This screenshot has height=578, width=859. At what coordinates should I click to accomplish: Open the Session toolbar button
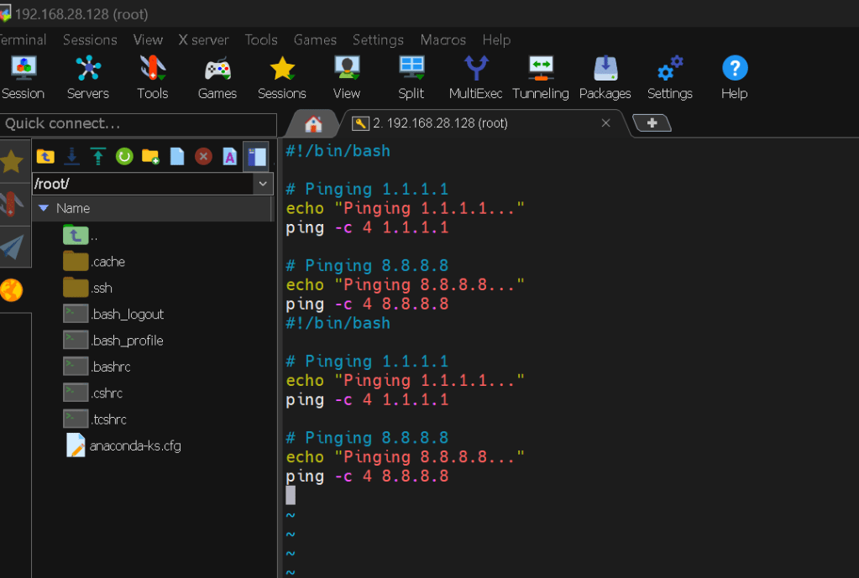pyautogui.click(x=23, y=78)
